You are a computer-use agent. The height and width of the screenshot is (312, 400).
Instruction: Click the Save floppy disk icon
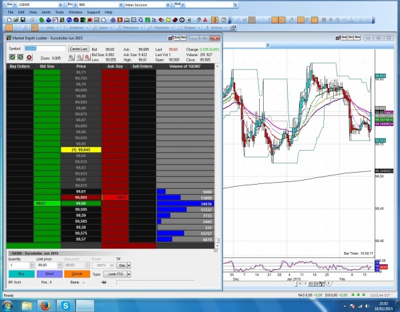(23, 20)
